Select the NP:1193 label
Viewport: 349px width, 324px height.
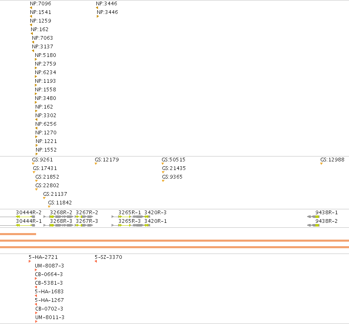[x=45, y=81]
